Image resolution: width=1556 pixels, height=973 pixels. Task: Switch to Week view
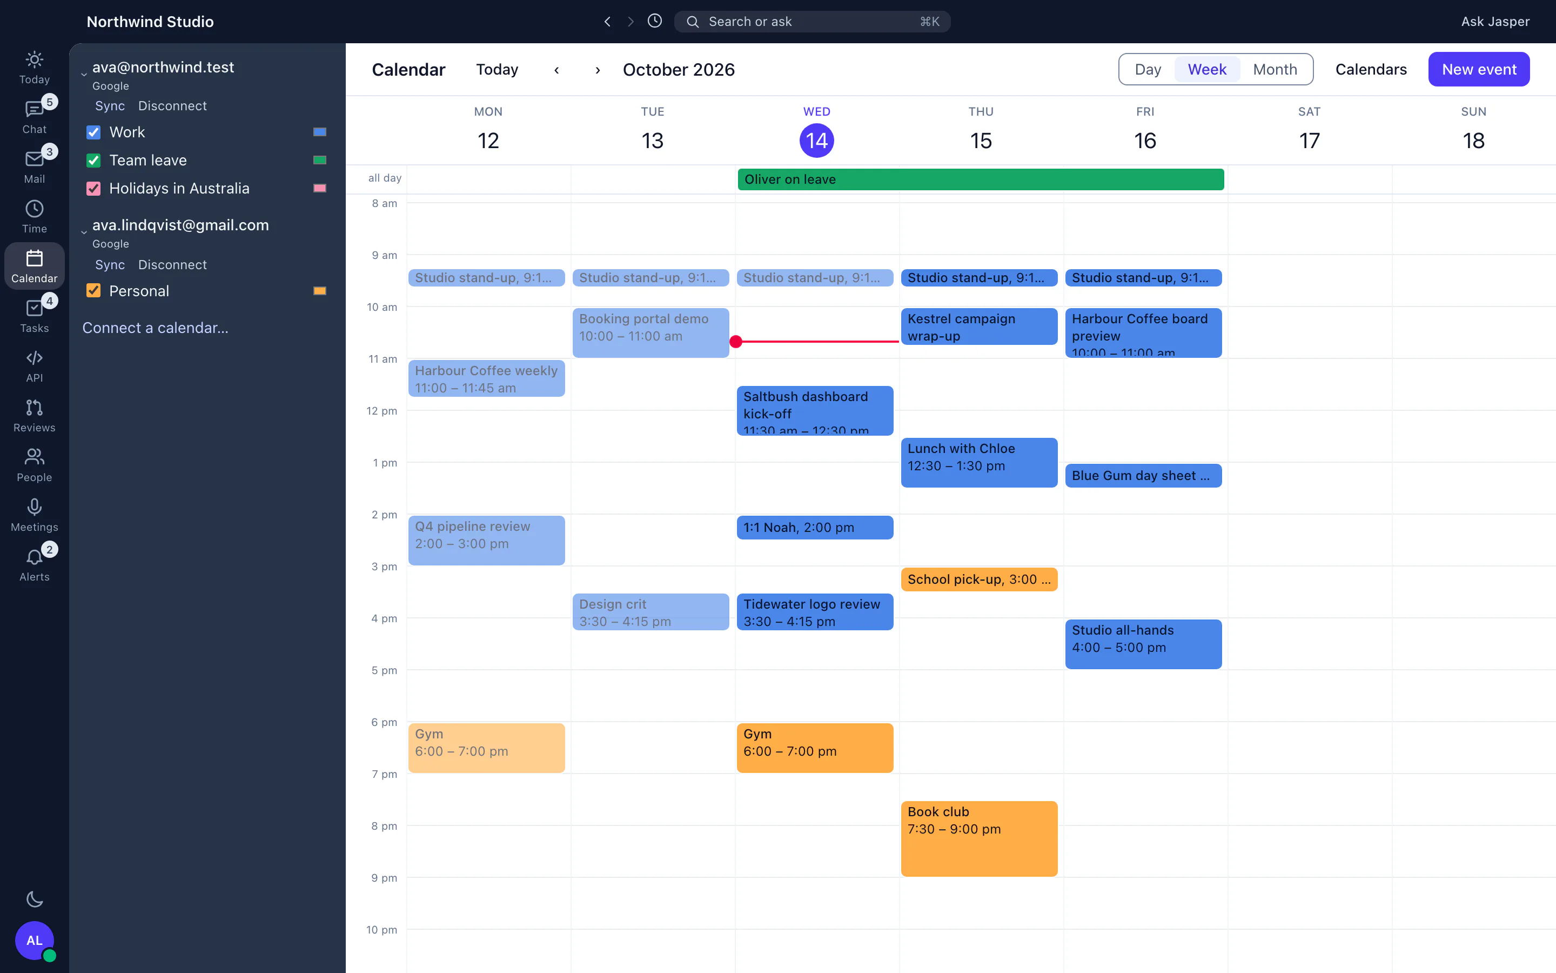click(x=1207, y=70)
